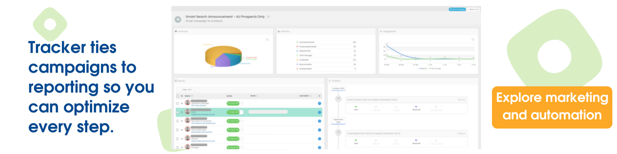
Task: Expand Log a Call dropdown for Recruitment Consultant
Action: (242, 121)
